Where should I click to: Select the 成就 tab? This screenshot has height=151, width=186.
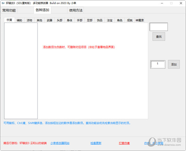coord(130,20)
